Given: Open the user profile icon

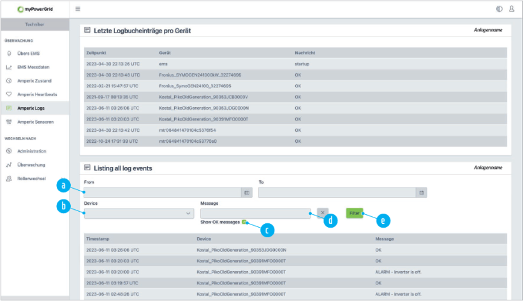Looking at the screenshot, I should click(x=512, y=9).
